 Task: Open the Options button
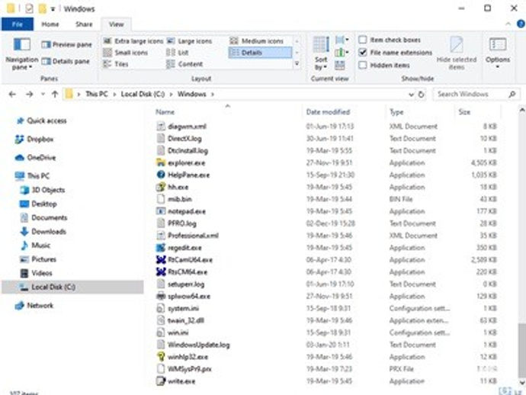498,53
